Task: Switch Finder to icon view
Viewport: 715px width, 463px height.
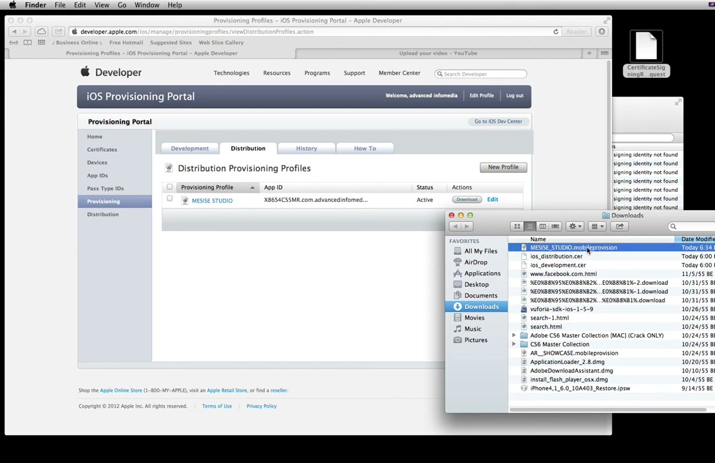Action: (x=517, y=226)
